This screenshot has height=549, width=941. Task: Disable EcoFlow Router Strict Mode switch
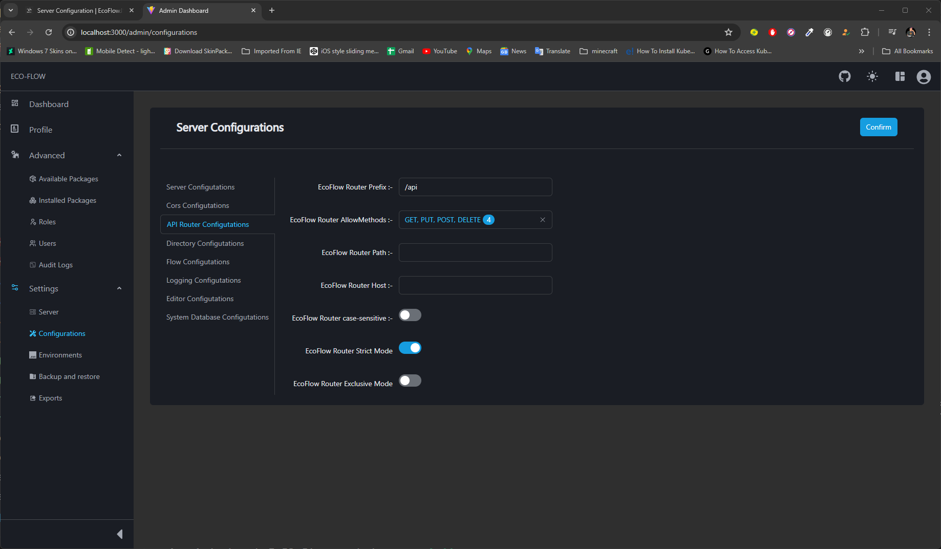point(410,348)
